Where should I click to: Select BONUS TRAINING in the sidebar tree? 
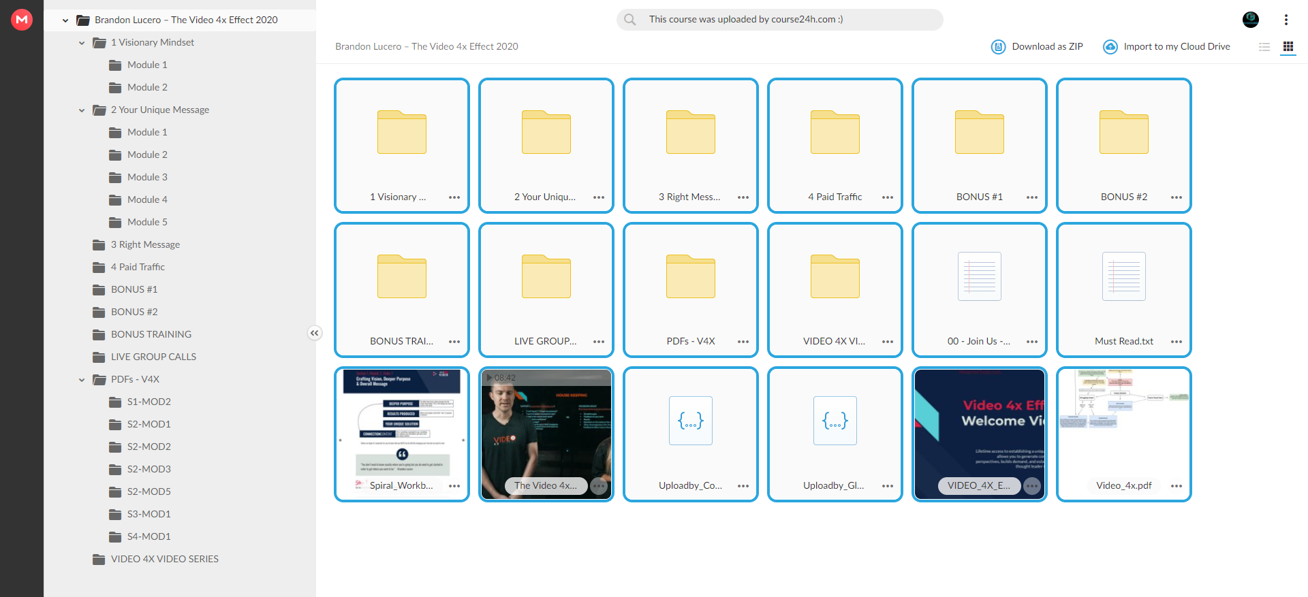[x=151, y=334]
